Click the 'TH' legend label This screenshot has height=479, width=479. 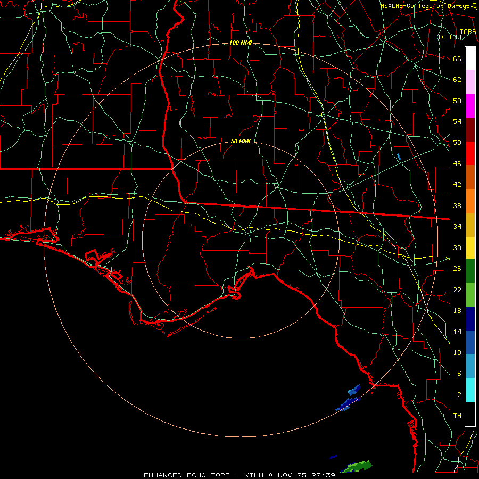point(457,416)
